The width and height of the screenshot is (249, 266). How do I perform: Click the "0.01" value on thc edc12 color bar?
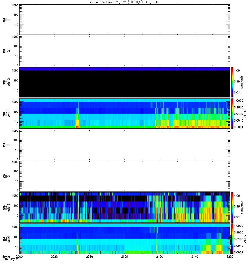(x=237, y=217)
